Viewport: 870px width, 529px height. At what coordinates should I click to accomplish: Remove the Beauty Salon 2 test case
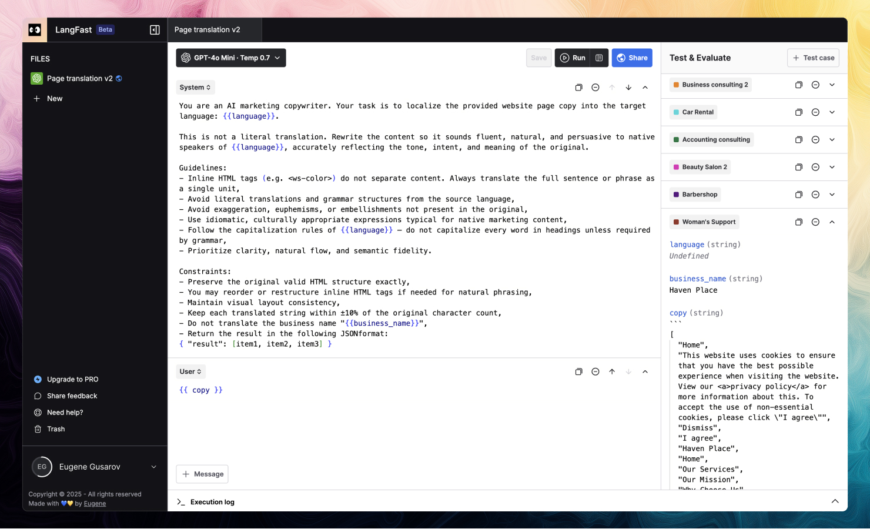pyautogui.click(x=815, y=167)
